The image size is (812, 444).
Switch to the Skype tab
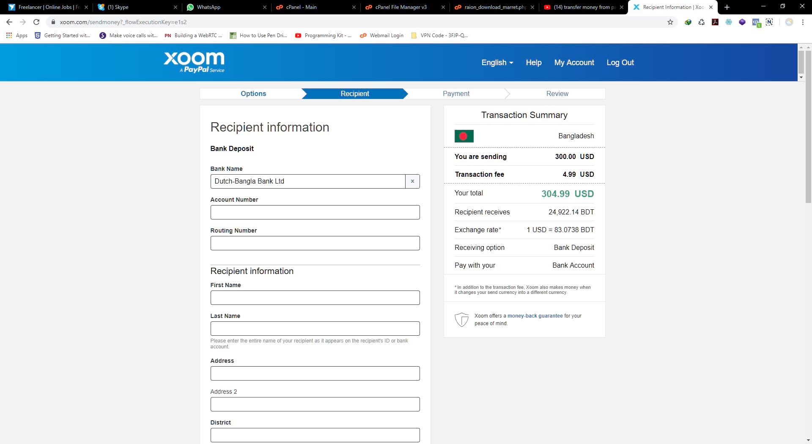click(137, 7)
